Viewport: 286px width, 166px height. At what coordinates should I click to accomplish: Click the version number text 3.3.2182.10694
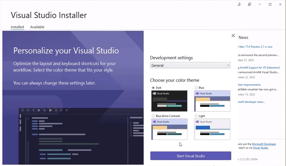248,159
